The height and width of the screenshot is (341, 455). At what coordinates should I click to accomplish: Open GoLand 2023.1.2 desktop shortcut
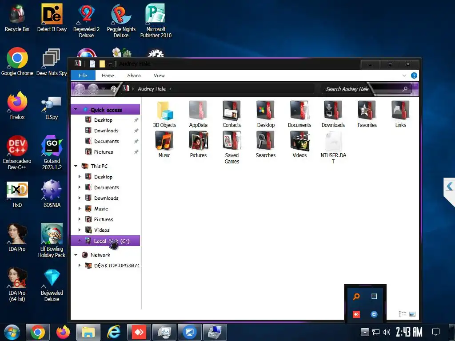[x=52, y=153]
